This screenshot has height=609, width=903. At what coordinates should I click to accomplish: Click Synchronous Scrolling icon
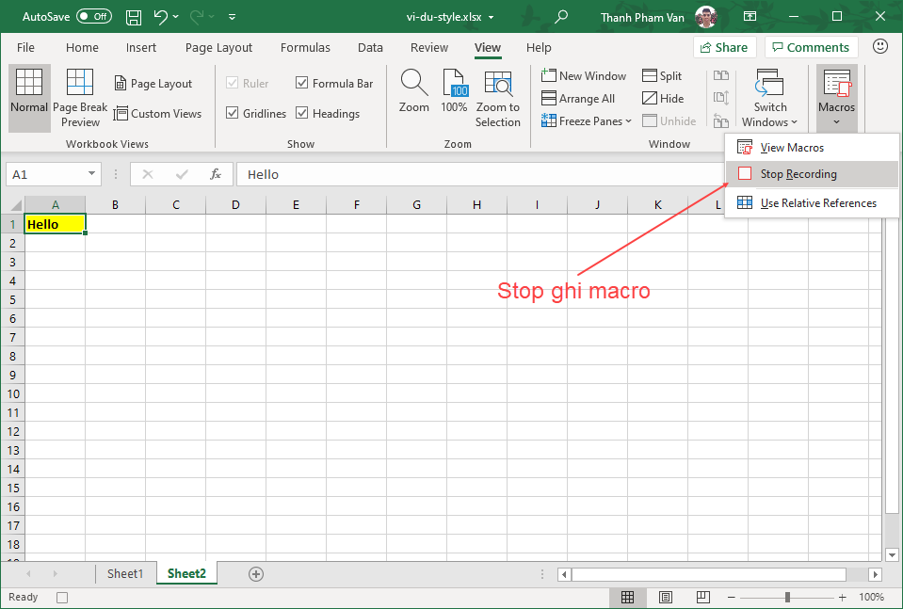click(721, 98)
